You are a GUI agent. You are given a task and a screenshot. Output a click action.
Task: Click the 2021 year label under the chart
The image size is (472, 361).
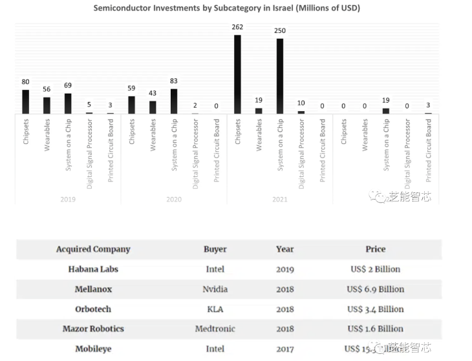280,200
